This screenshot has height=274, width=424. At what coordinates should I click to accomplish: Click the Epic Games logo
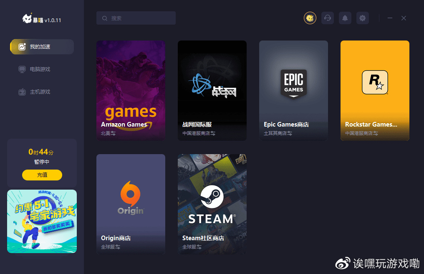click(294, 84)
